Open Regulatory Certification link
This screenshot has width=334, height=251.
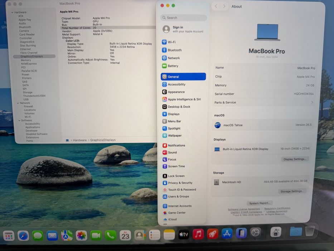point(277,208)
